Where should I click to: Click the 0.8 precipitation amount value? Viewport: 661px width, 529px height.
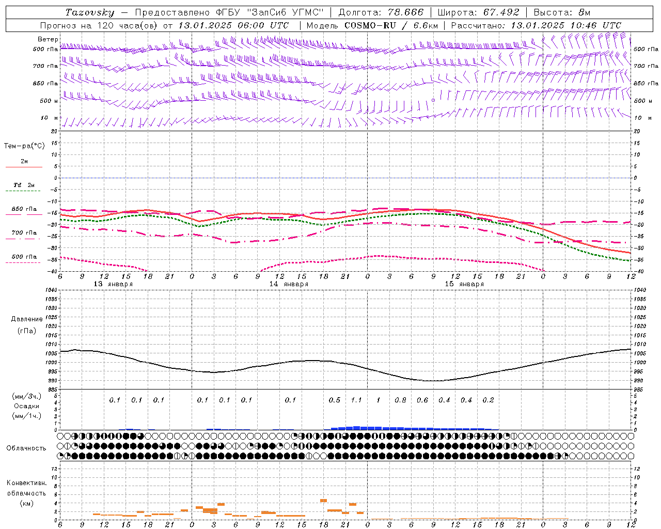(400, 400)
